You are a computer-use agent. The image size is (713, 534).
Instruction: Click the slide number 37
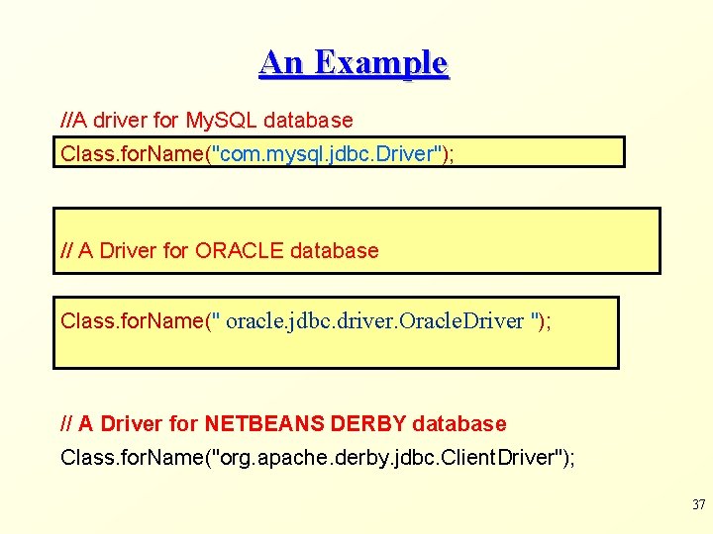[699, 504]
